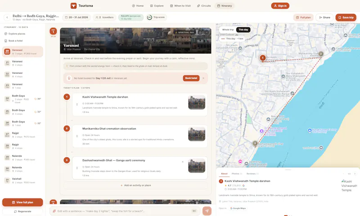Click drag handle of Manikarnika Ghat card
The image size is (360, 216).
tap(77, 136)
